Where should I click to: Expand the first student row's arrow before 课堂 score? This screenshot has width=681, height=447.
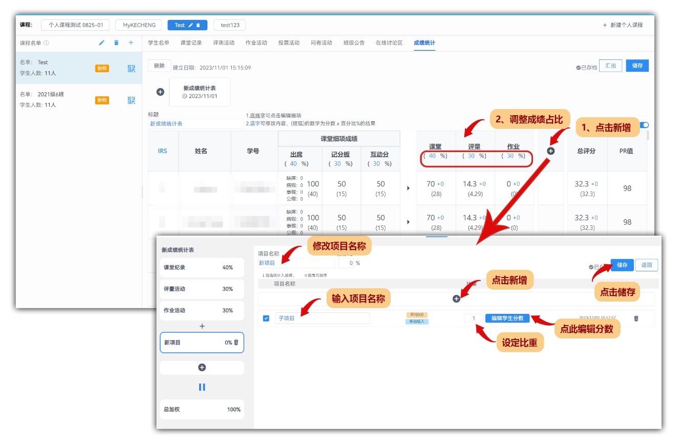[408, 188]
